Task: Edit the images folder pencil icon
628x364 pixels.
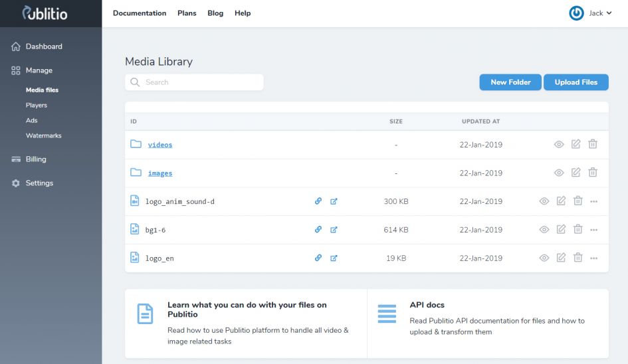Action: [576, 173]
